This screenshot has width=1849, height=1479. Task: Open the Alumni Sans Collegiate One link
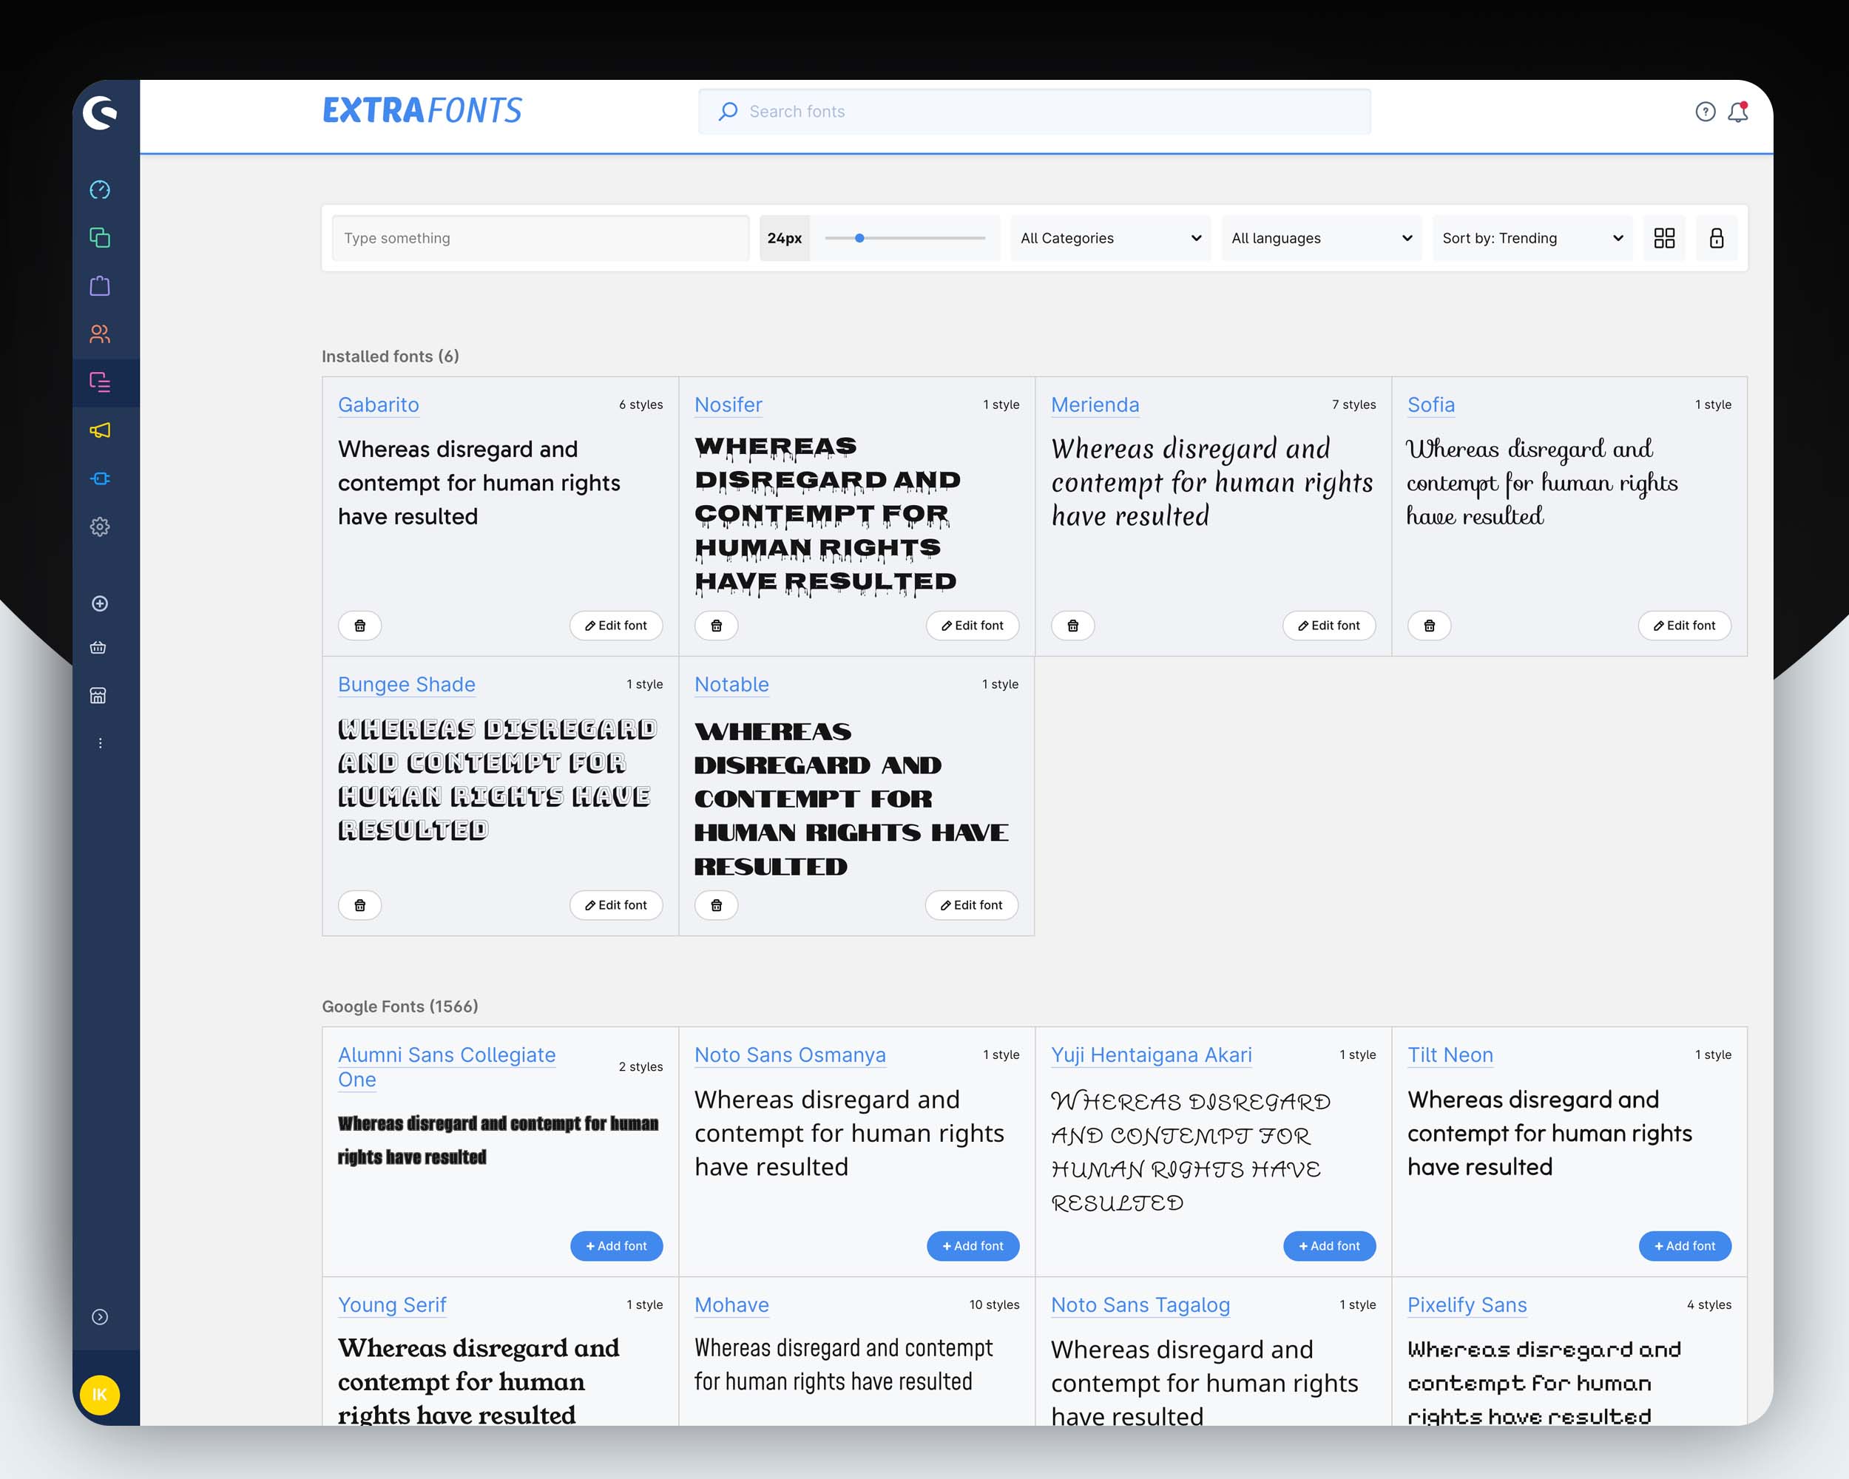[447, 1066]
